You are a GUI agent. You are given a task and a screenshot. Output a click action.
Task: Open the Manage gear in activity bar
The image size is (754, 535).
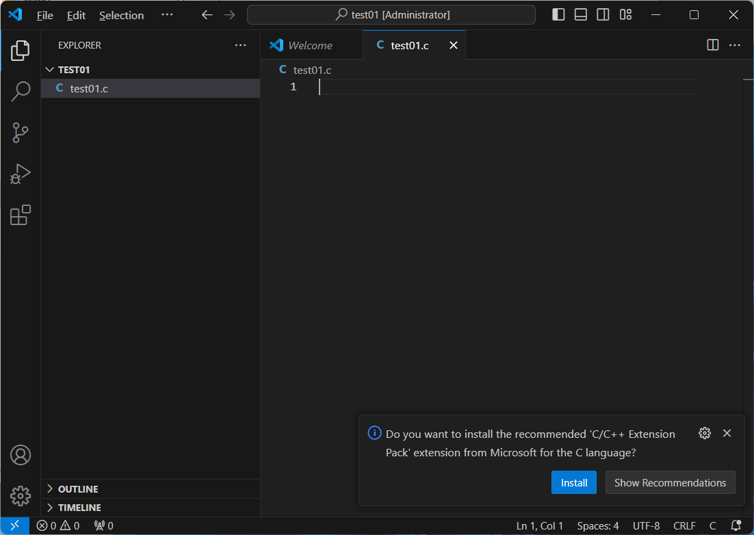pos(21,495)
